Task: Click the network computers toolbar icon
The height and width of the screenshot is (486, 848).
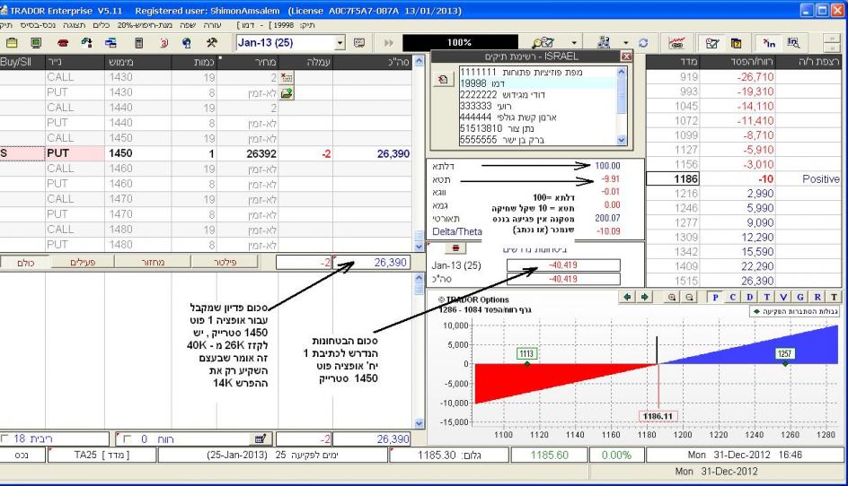Action: pos(604,43)
